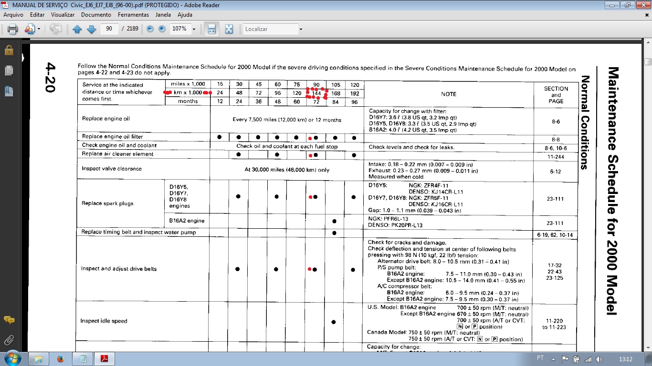Viewport: 652px width, 366px height.
Task: Click the volume speaker tray icon
Action: pyautogui.click(x=599, y=359)
